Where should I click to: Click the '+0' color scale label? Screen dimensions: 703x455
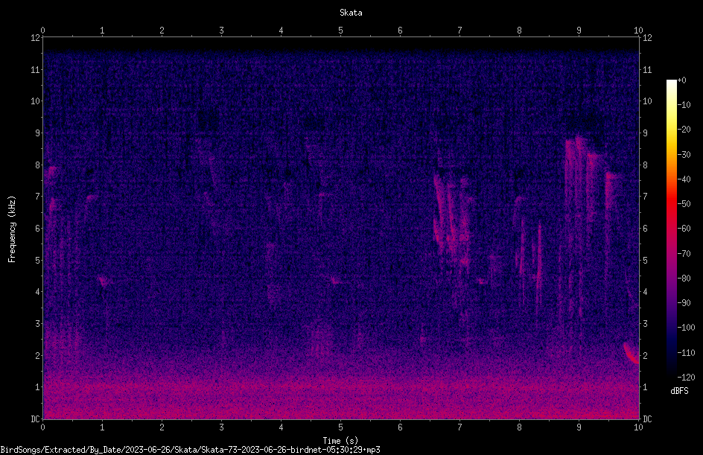tap(681, 80)
